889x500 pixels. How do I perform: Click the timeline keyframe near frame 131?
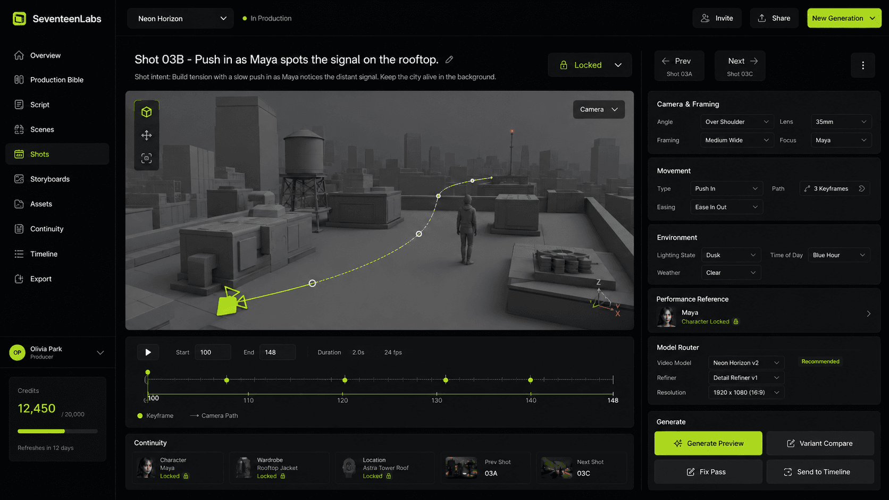point(446,380)
